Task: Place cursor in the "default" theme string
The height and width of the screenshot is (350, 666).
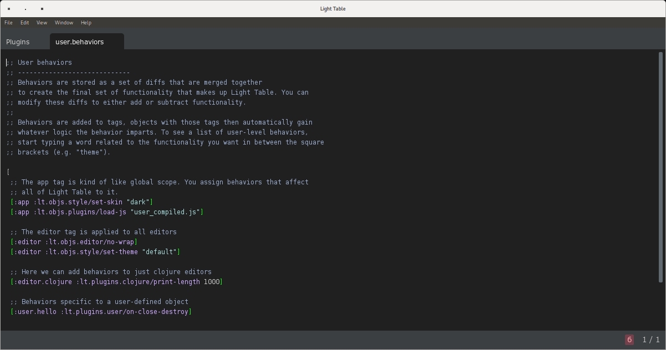Action: (160, 252)
